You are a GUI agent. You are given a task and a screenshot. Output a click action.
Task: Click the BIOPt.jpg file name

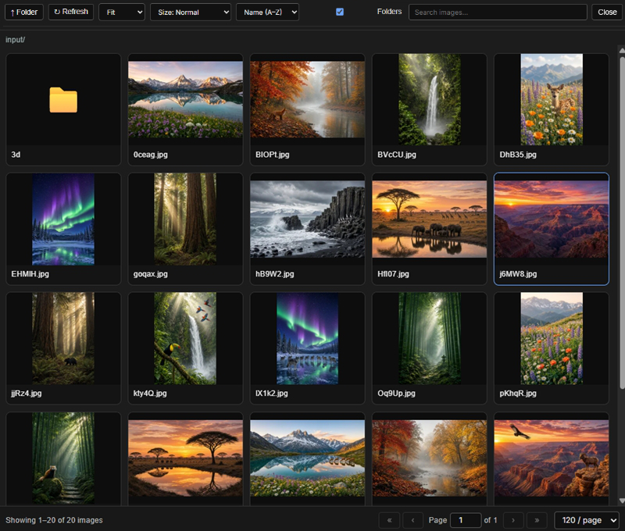point(272,155)
